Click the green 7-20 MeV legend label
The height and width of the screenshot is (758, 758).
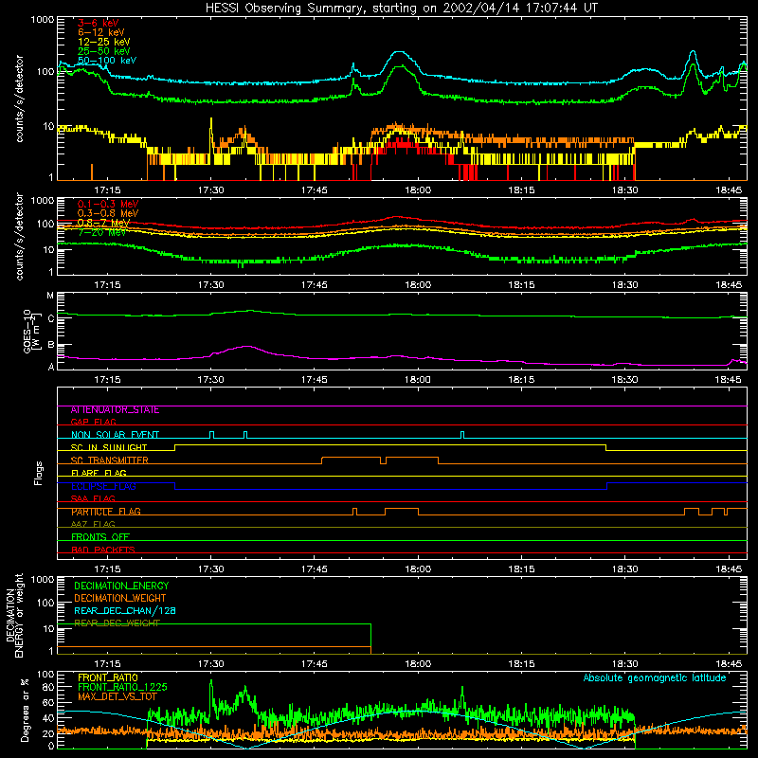pyautogui.click(x=101, y=232)
